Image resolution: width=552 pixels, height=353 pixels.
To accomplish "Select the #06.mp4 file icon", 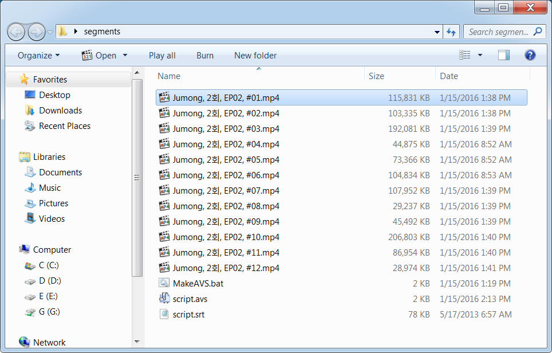I will coord(164,175).
